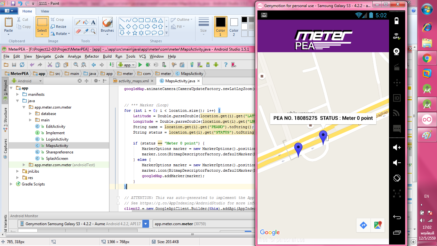Click Paint's Resize button
This screenshot has width=437, height=246.
58,27
